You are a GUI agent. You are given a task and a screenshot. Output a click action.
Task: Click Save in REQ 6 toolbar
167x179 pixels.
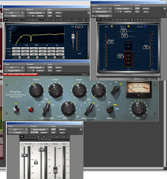pos(76,20)
